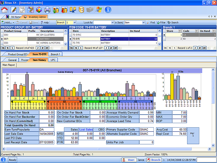Open the Add button dropdown arrow
This screenshot has width=217, height=163.
point(13,23)
